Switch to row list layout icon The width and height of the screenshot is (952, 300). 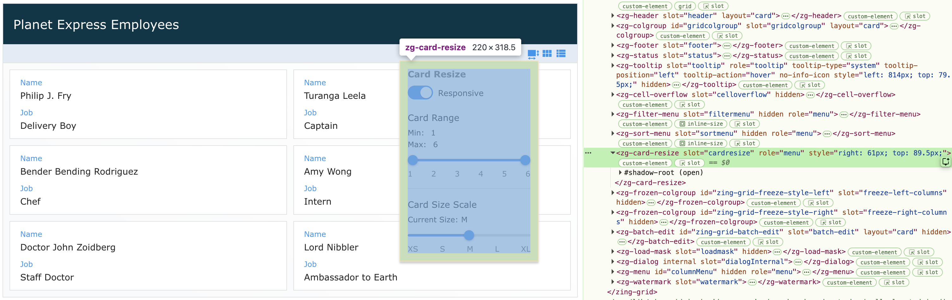click(x=561, y=54)
